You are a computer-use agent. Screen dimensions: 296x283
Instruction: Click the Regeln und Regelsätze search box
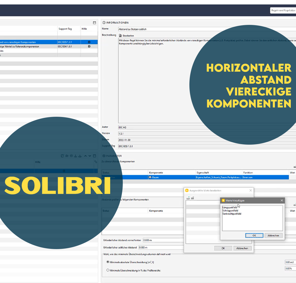[283, 11]
